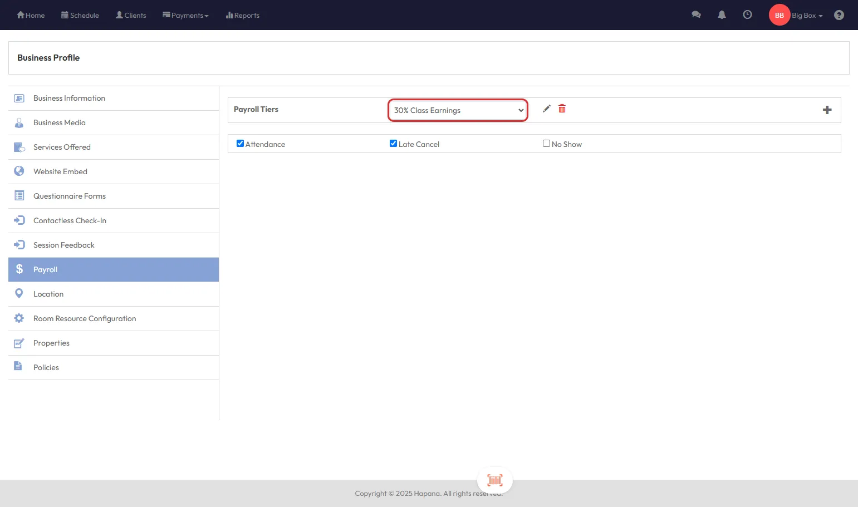This screenshot has width=858, height=507.
Task: Click the BB profile avatar
Action: (779, 15)
